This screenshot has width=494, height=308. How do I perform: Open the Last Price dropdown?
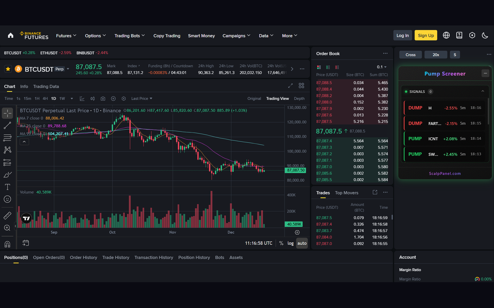pyautogui.click(x=142, y=99)
